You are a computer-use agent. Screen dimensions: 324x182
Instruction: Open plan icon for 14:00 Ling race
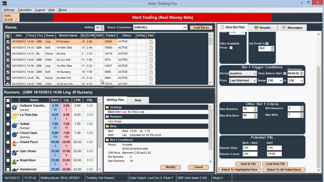tap(151, 42)
